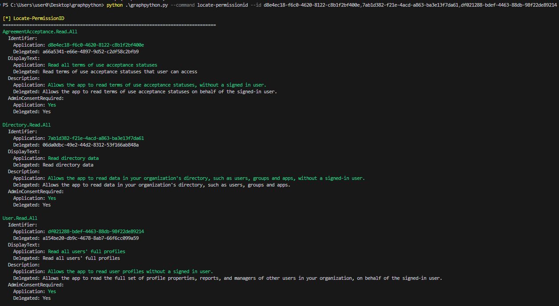This screenshot has height=306, width=559.
Task: Click application ID 7ab1d382 under Directory.Read.All
Action: [x=96, y=138]
